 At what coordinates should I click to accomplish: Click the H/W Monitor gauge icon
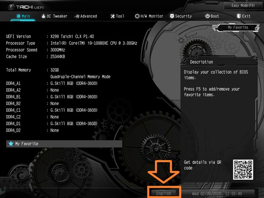(x=137, y=16)
